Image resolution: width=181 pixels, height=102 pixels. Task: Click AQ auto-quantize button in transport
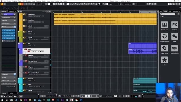coord(42,96)
